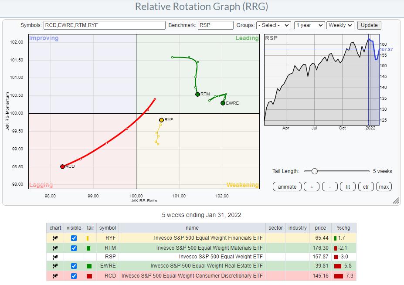The width and height of the screenshot is (404, 285).
Task: Open the chart icon for RYF row
Action: [55, 238]
